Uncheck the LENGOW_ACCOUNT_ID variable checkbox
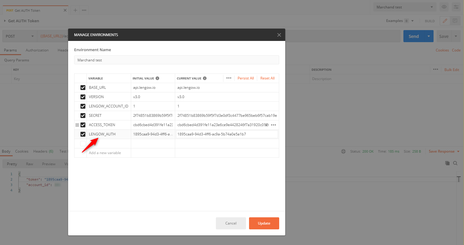 (x=83, y=106)
